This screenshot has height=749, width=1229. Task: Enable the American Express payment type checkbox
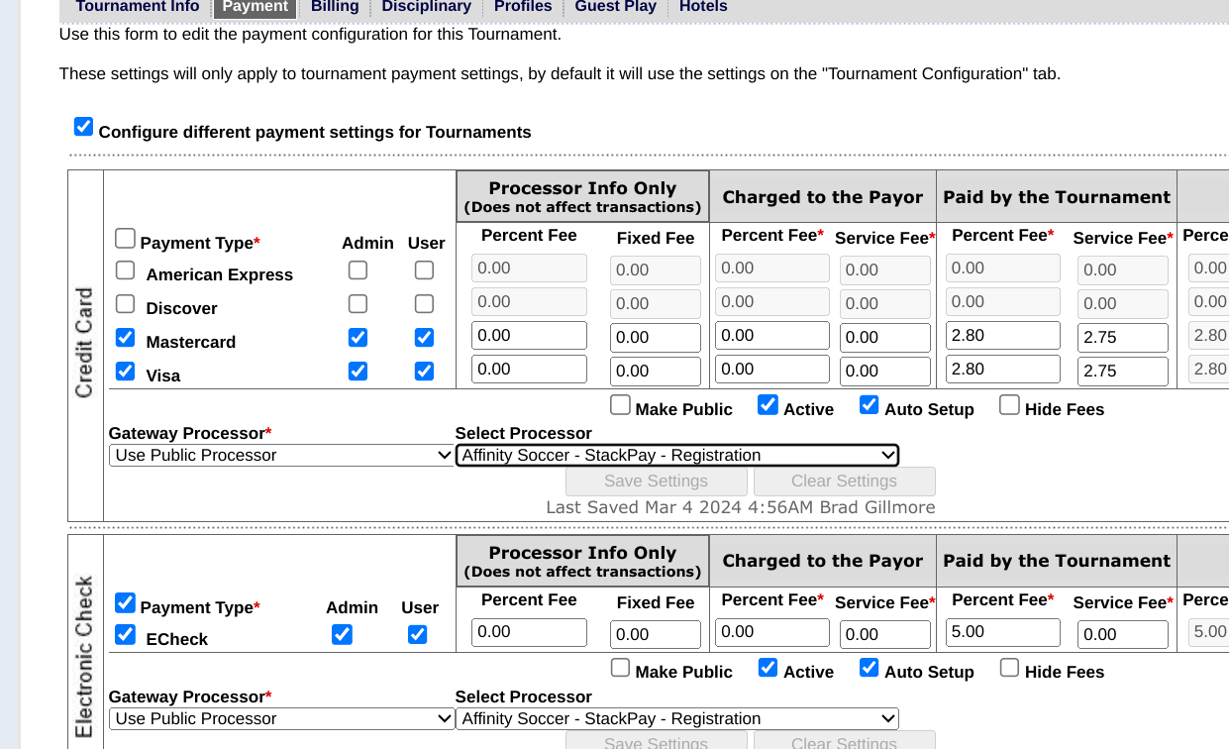126,270
